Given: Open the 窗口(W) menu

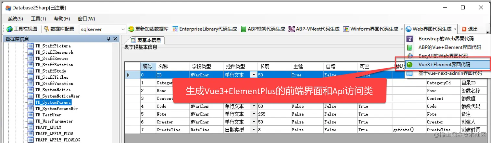Looking at the screenshot, I should (86, 19).
